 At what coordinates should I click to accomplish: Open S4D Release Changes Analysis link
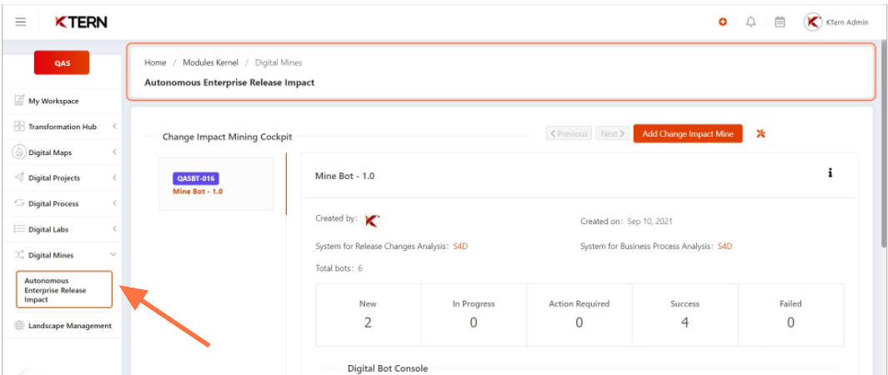(x=460, y=247)
